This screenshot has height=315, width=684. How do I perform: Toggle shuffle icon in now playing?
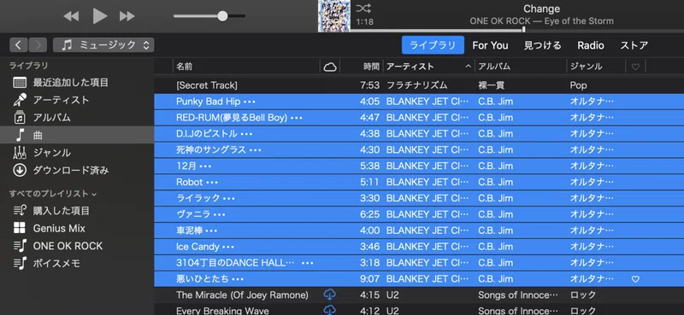(x=363, y=9)
